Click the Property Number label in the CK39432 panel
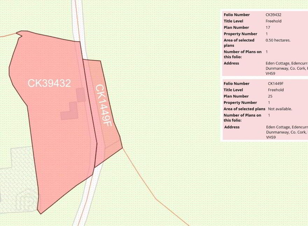This screenshot has width=308, height=226. pos(240,34)
